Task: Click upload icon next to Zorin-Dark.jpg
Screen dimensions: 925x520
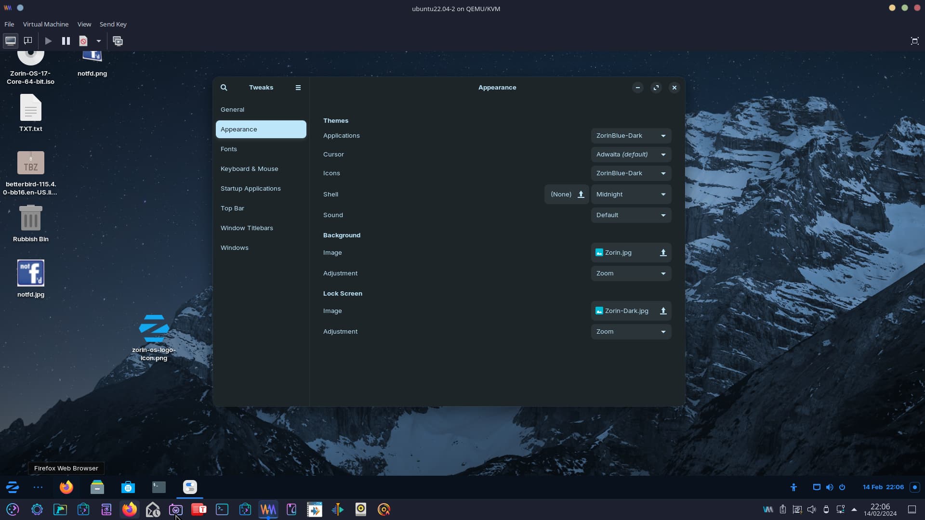Action: click(x=663, y=311)
